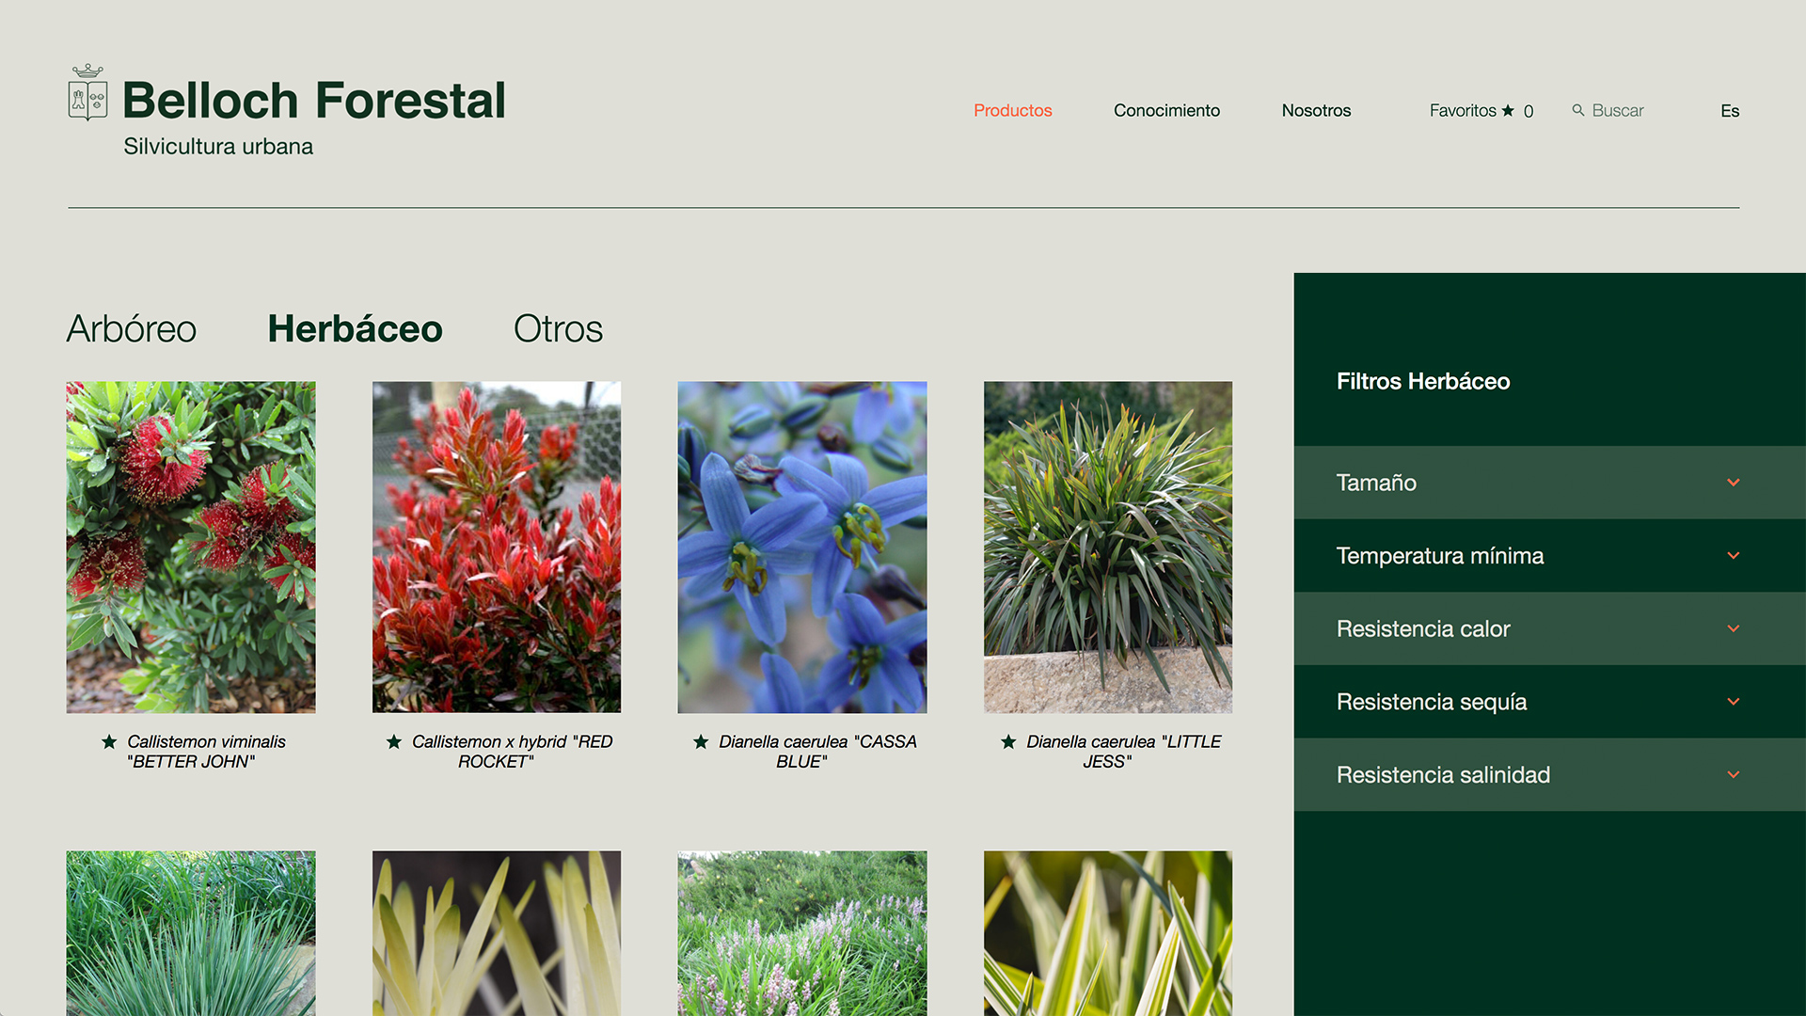The height and width of the screenshot is (1016, 1806).
Task: Open the LITTLE JESS grass clump photo
Action: [1108, 547]
